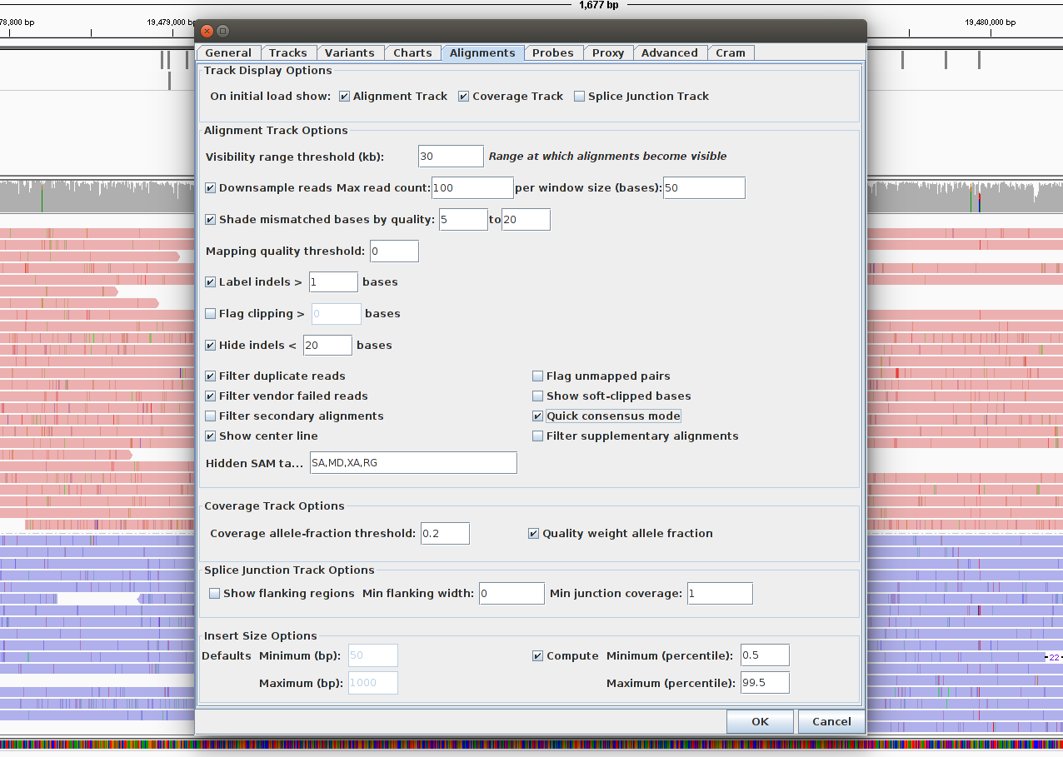
Task: Enable Flag clipping checkbox
Action: pos(211,314)
